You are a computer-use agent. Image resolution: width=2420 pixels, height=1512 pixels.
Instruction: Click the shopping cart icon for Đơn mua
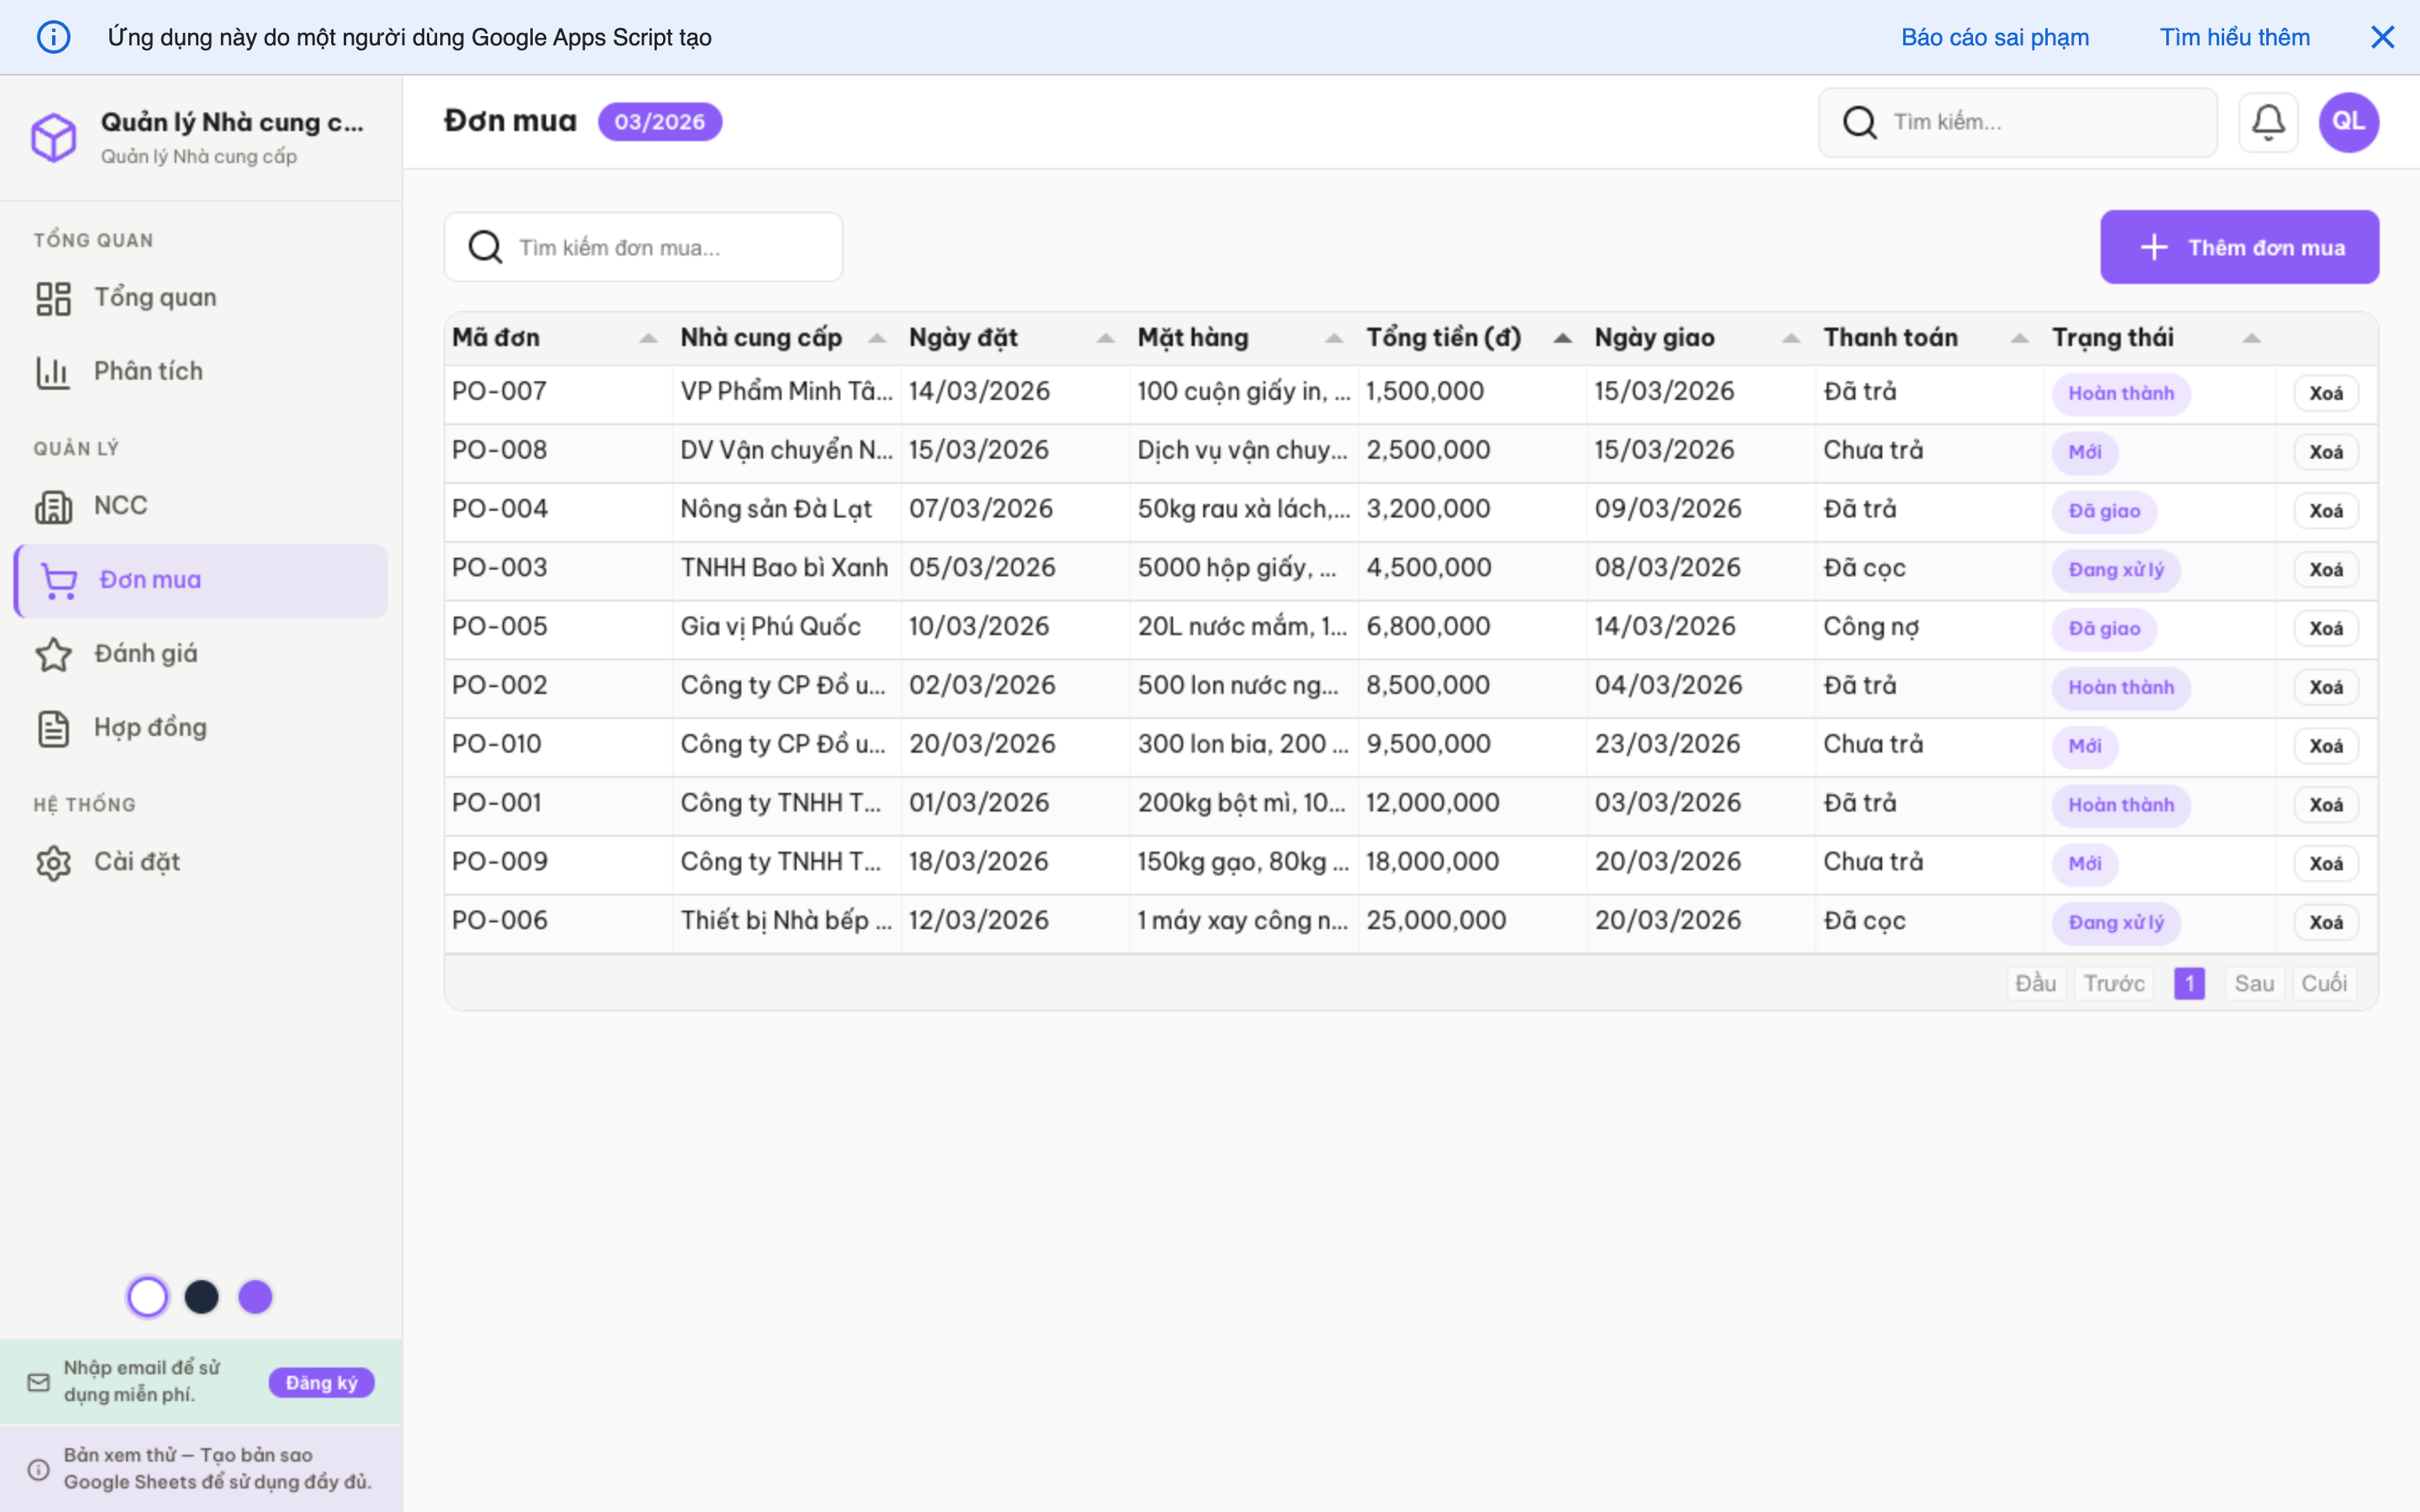click(x=60, y=580)
